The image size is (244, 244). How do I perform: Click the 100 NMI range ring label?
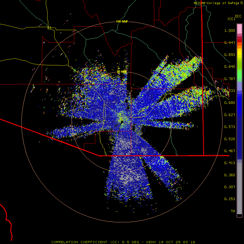(x=122, y=21)
